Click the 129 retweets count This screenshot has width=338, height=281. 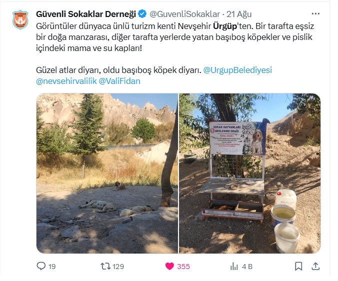tap(118, 266)
